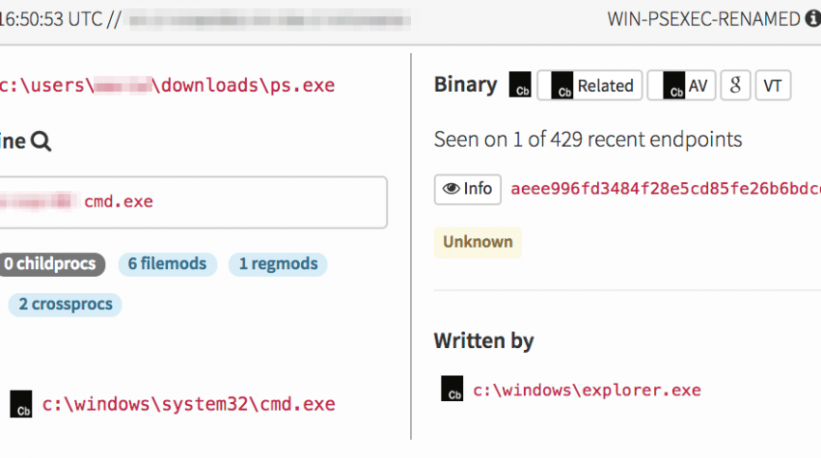Click the Cb AV lookup button

pos(681,85)
